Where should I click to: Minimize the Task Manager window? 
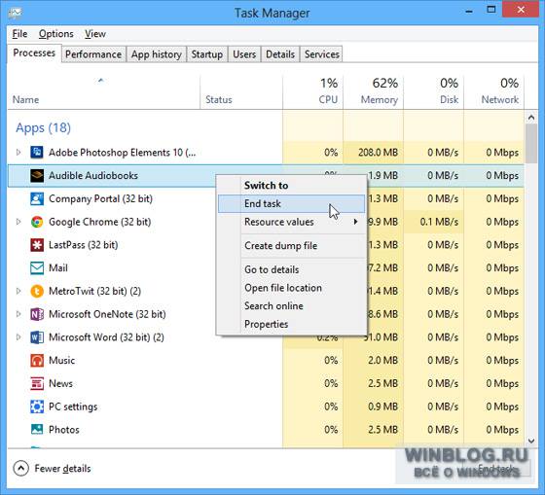pyautogui.click(x=469, y=11)
